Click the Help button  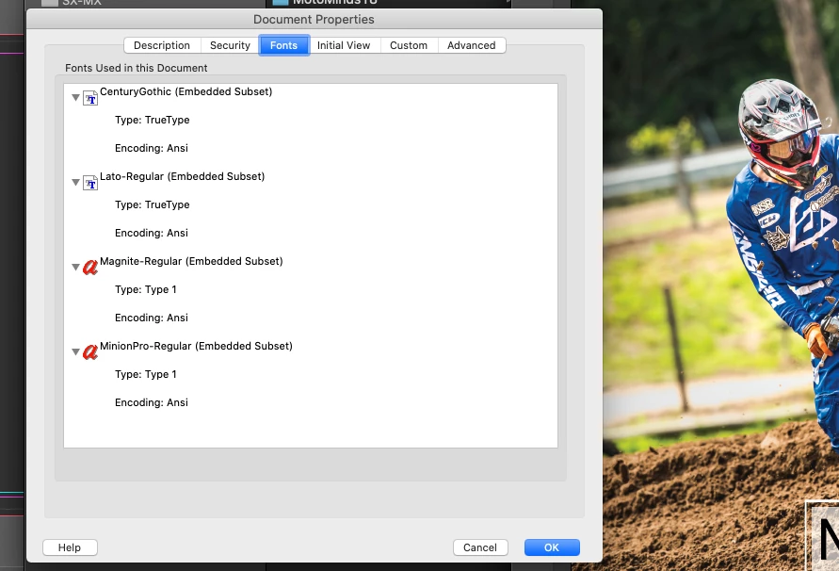[x=70, y=547]
